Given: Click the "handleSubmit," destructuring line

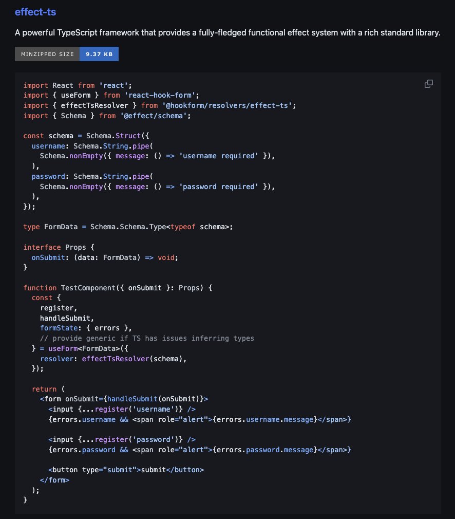Looking at the screenshot, I should (67, 318).
